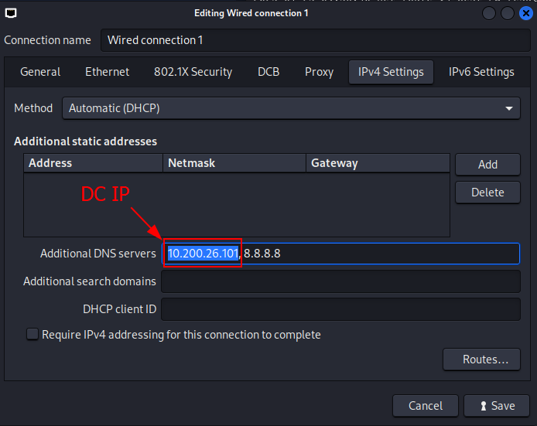Open the 802.1X Security tab

pyautogui.click(x=193, y=72)
